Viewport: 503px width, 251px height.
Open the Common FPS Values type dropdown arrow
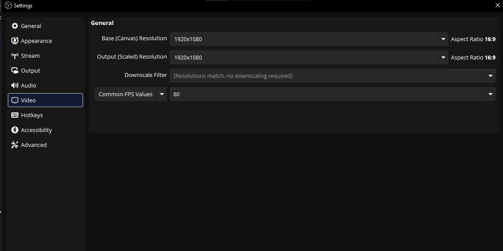click(162, 94)
